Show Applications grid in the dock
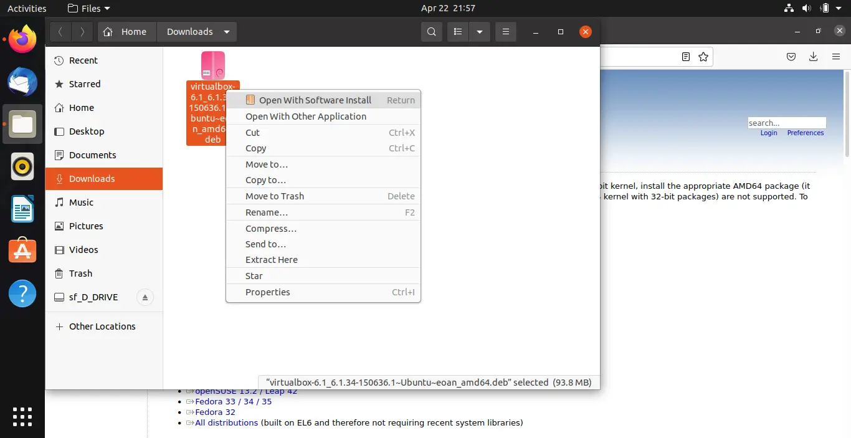Viewport: 851px width, 438px height. coord(22,417)
